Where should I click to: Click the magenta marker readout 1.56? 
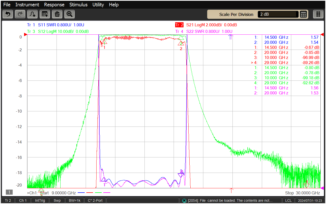click(x=315, y=88)
